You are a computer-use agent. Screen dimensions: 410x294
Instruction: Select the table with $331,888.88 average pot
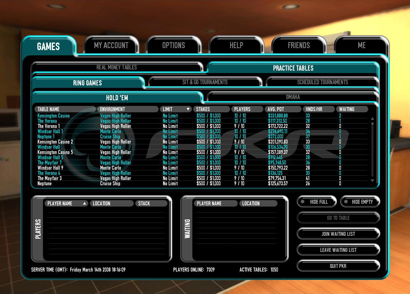click(x=201, y=116)
